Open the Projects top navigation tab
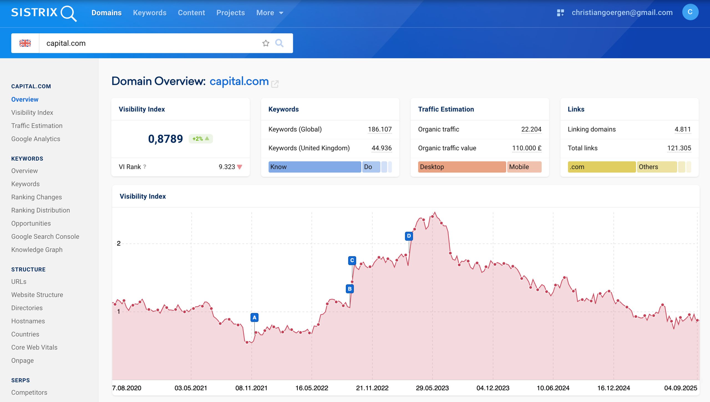Viewport: 710px width, 402px height. (x=230, y=13)
